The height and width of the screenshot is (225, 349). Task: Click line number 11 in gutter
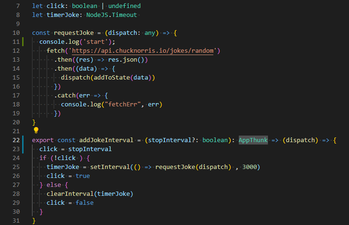click(16, 42)
